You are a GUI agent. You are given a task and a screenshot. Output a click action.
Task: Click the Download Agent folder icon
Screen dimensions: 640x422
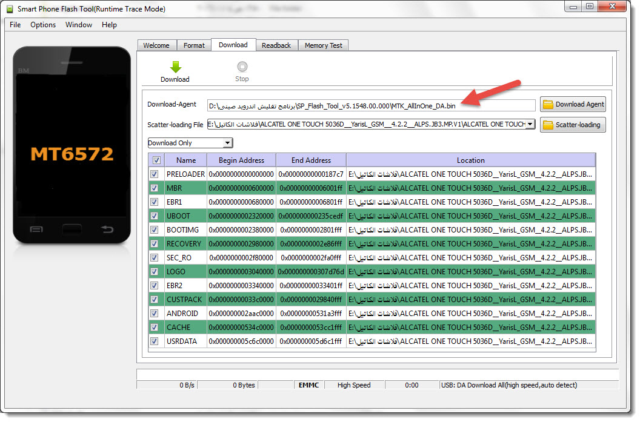tap(548, 105)
